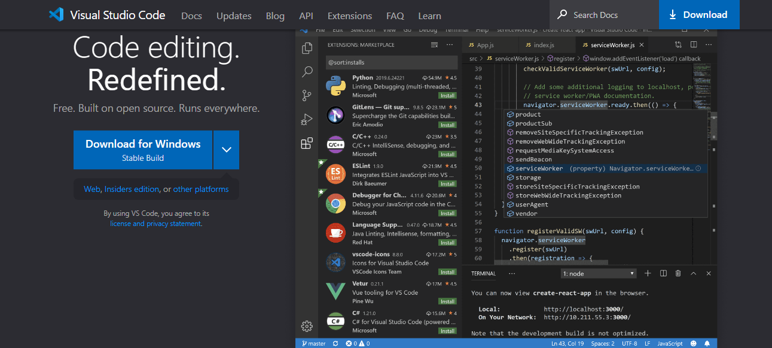Screen dimensions: 772x348
Task: Open the 'other platforms' link
Action: point(199,188)
